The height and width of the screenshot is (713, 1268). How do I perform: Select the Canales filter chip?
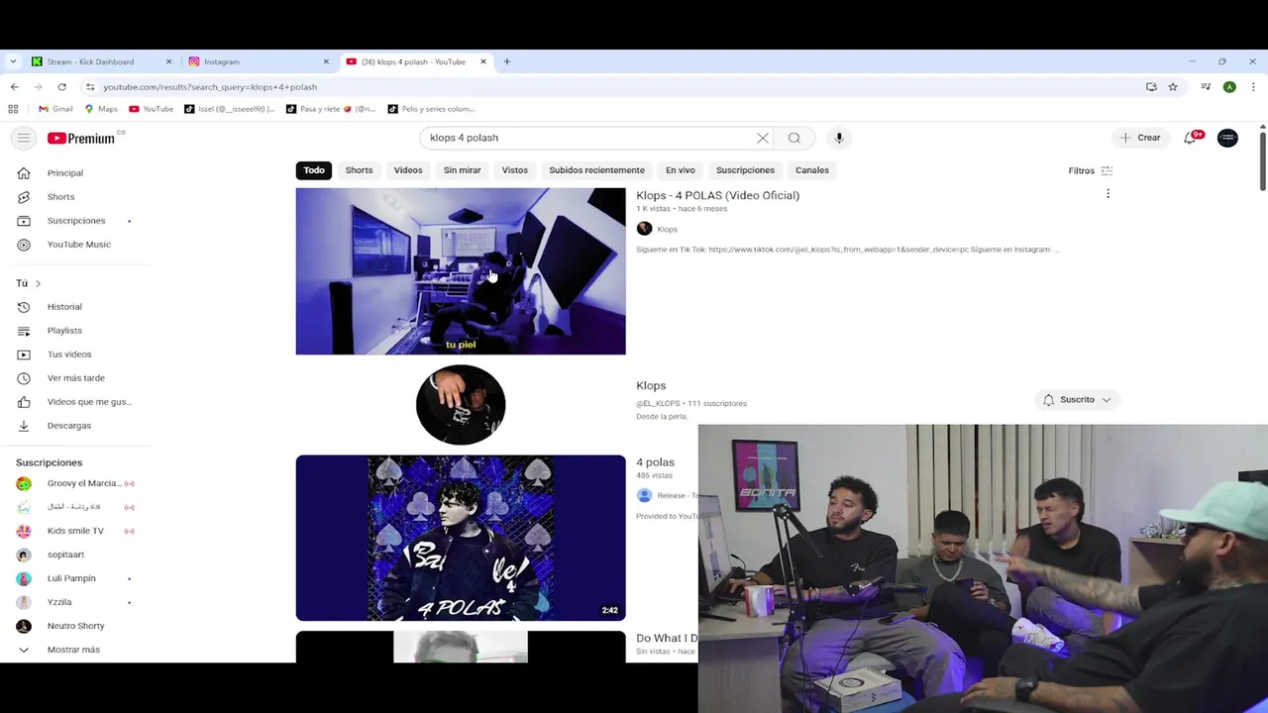[x=812, y=170]
